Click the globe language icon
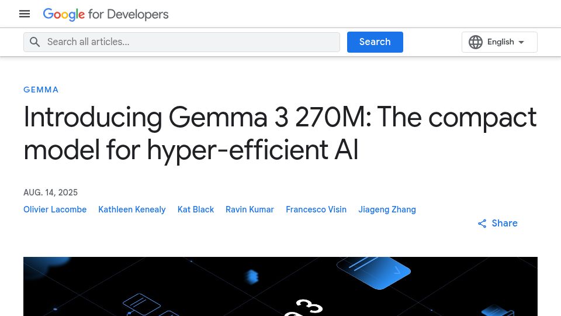Screen dimensions: 561x316 [x=476, y=42]
